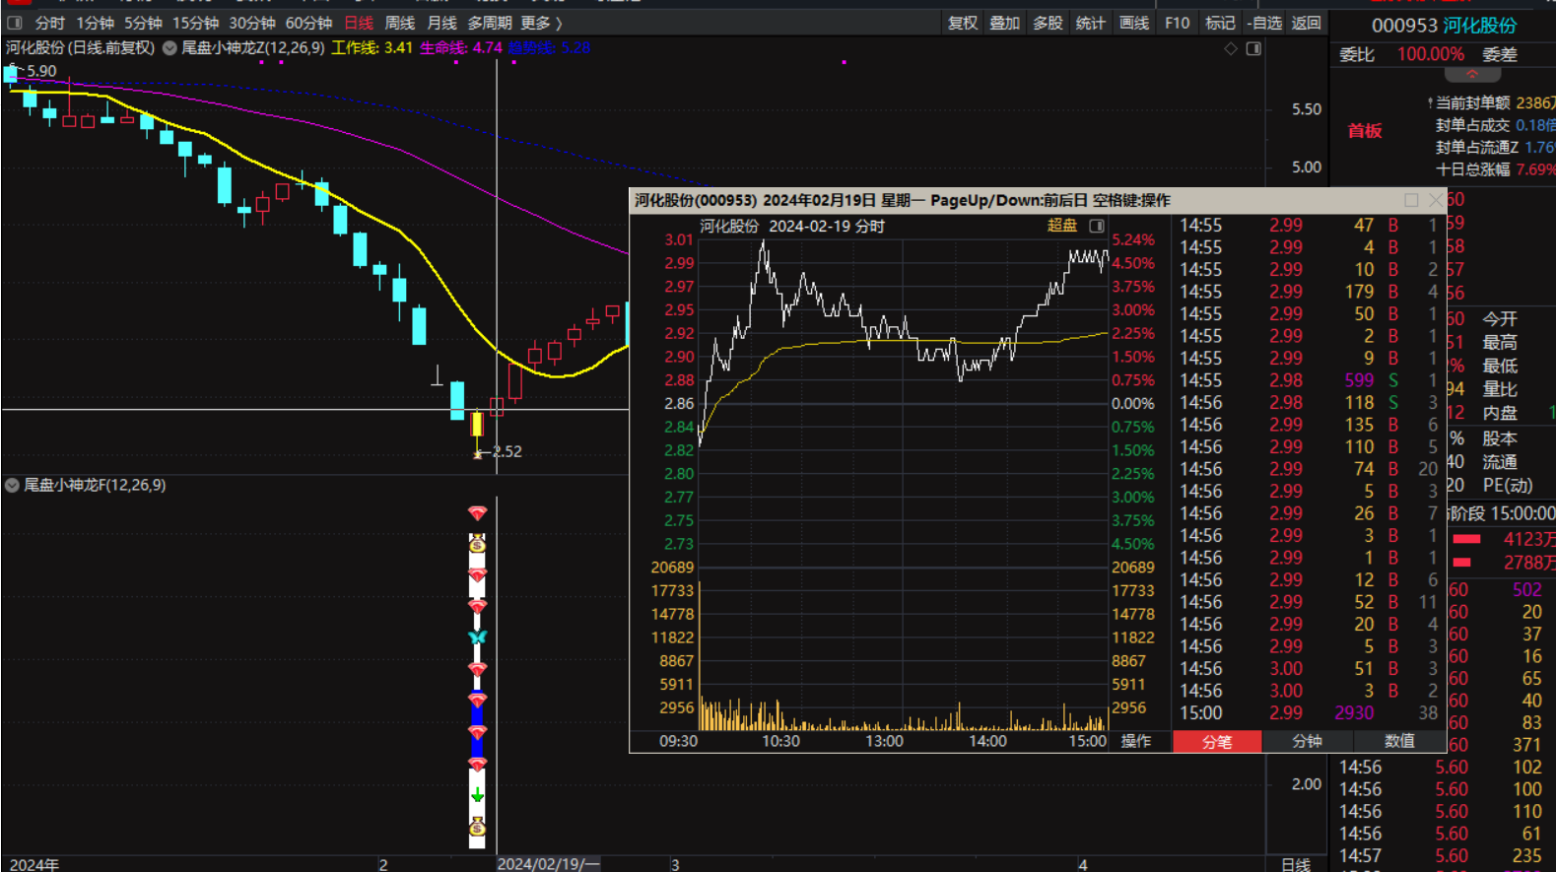
Task: Click the top red diamond signal marker
Action: [x=478, y=512]
